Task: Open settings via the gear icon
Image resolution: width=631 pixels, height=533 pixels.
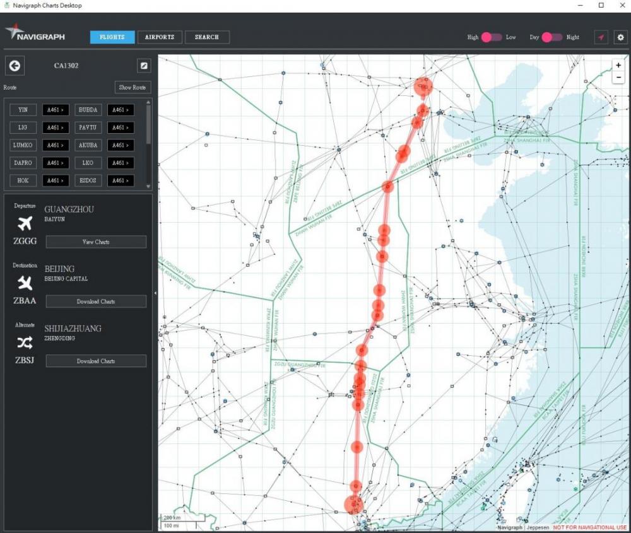Action: click(x=620, y=37)
